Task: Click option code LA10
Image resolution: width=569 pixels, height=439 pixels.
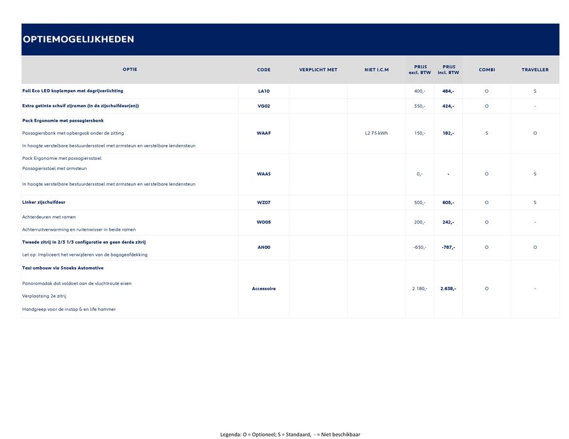Action: click(x=264, y=91)
